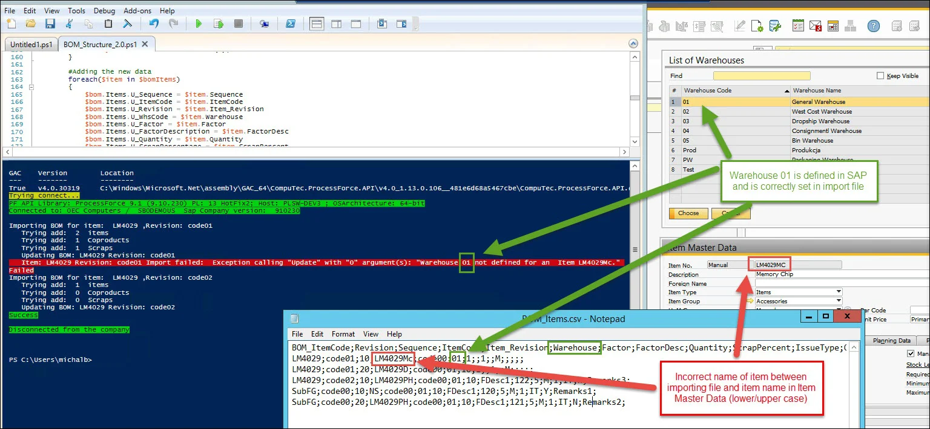Switch to the Untitled1.ps1 script tab
This screenshot has width=930, height=429.
point(31,45)
